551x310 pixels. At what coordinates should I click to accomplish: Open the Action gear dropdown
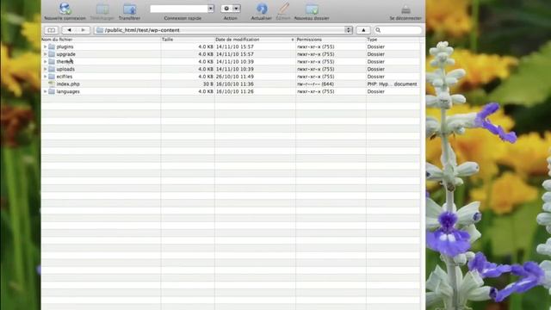(231, 9)
